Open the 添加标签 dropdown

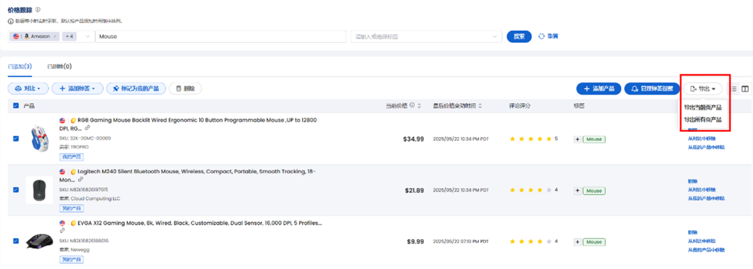77,88
